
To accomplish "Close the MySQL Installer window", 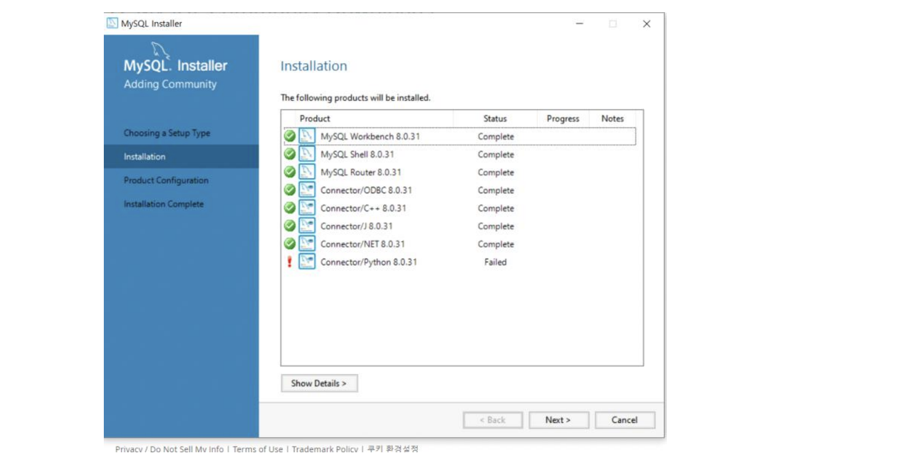I will tap(646, 23).
